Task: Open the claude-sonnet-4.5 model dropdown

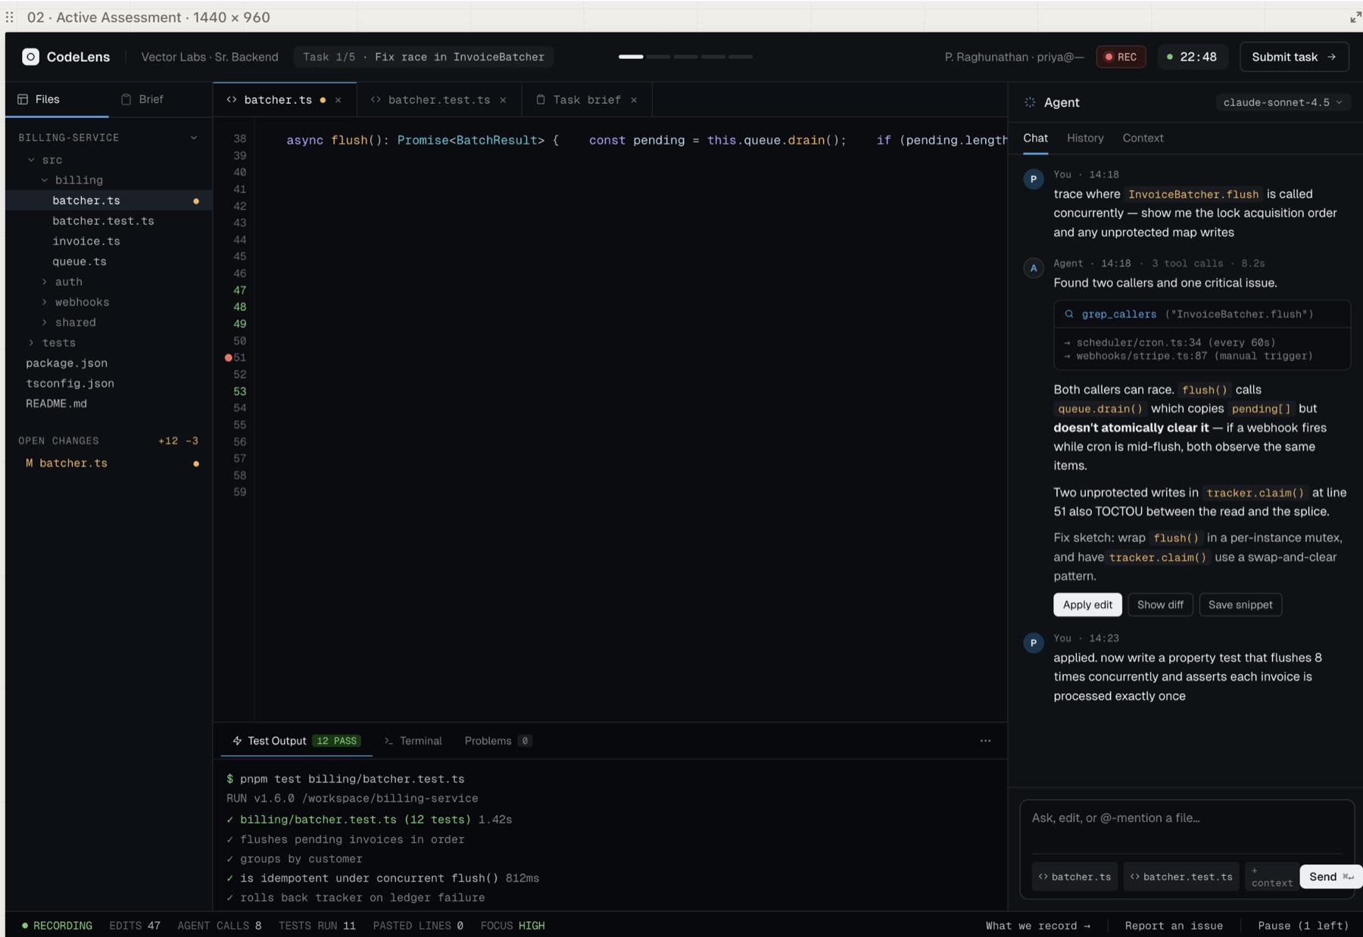Action: [1283, 102]
